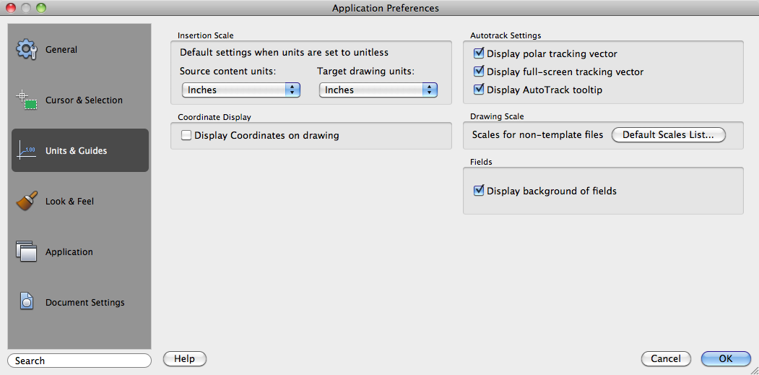Viewport: 759px width, 375px height.
Task: Open Target drawing units dropdown
Action: 378,90
